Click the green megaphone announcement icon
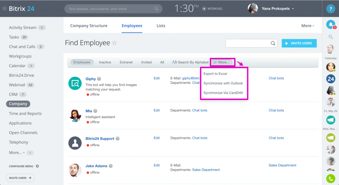Viewport: 339px width, 185px height. 331,138
